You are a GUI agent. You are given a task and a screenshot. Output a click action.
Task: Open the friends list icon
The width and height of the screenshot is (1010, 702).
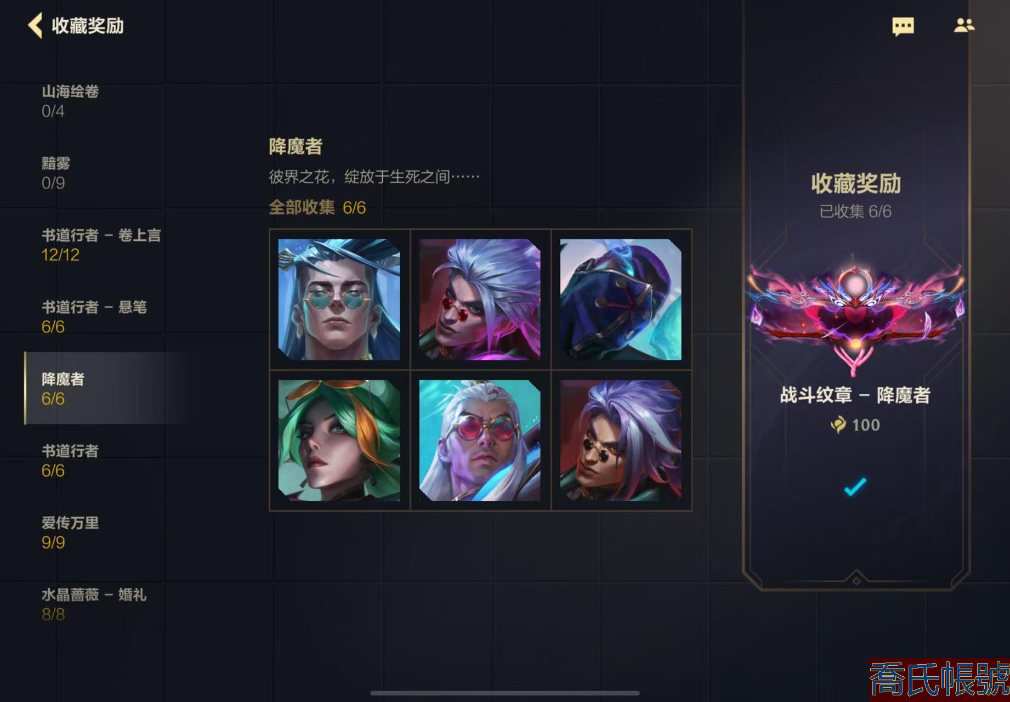pos(964,25)
